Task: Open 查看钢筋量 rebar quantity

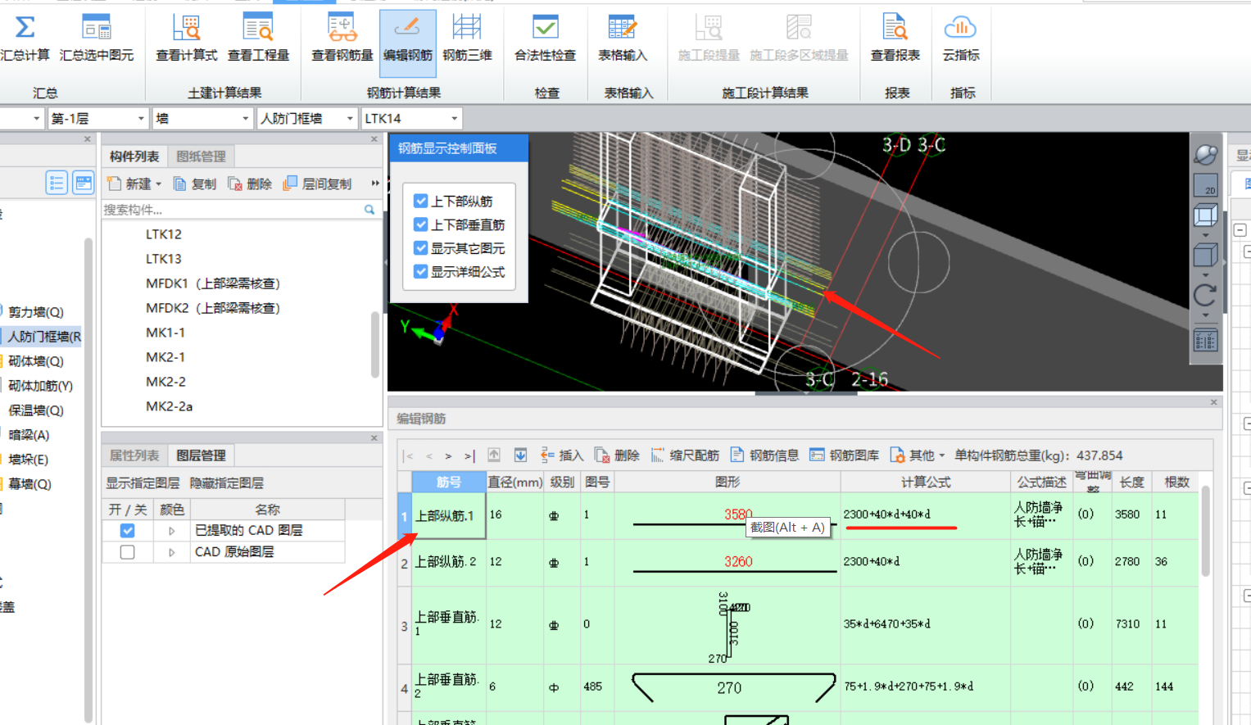Action: point(342,39)
